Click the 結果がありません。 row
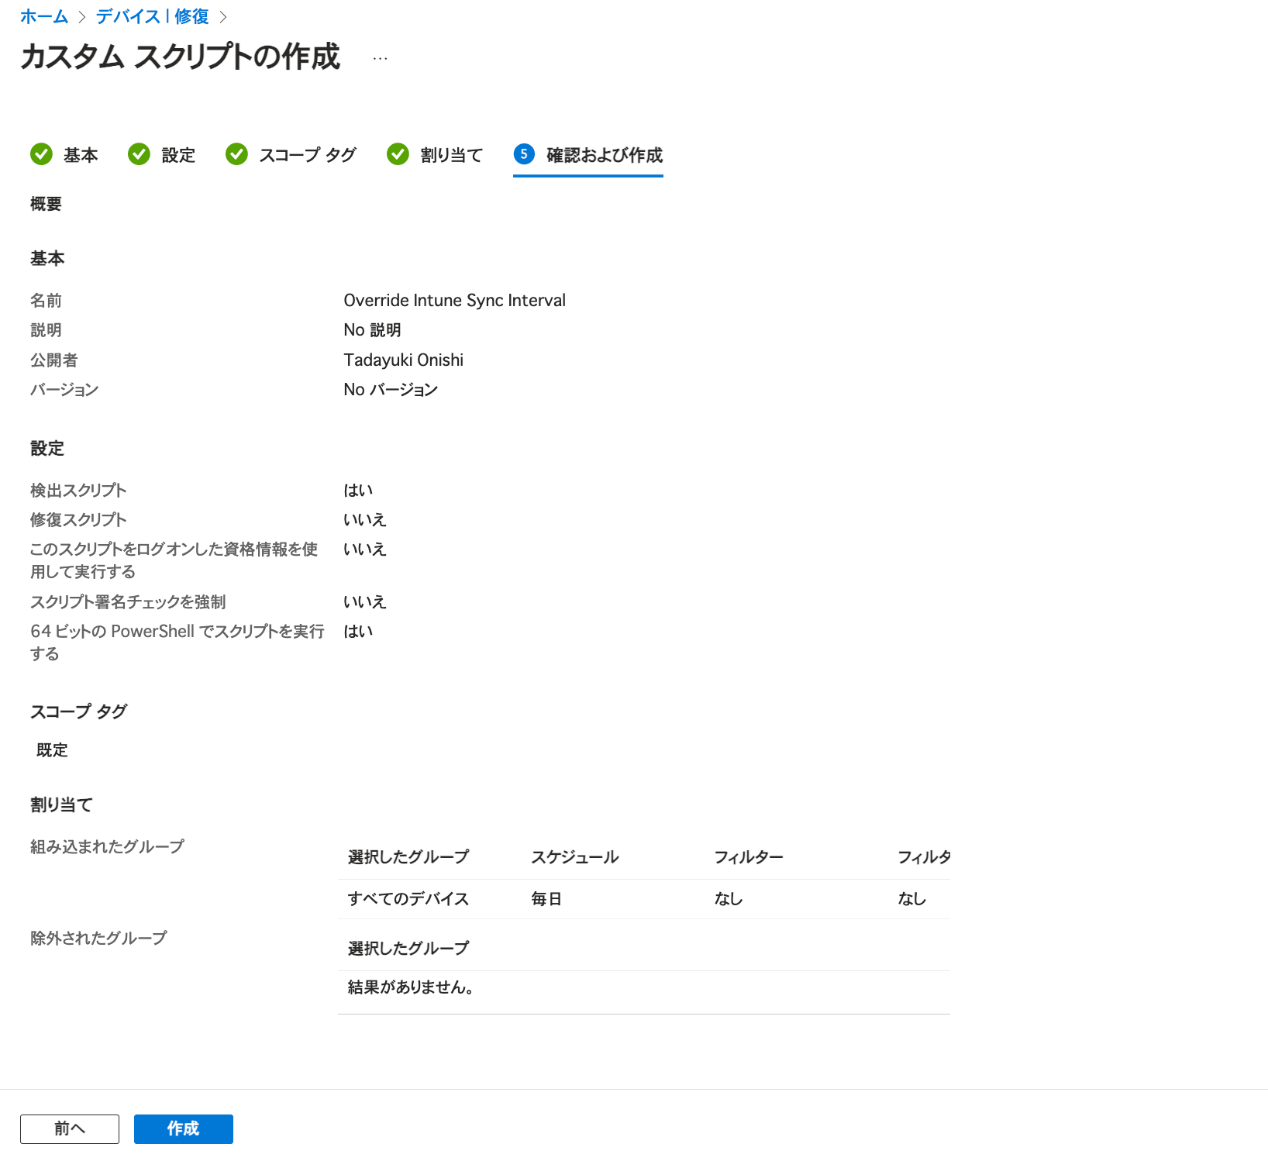1268x1161 pixels. 643,987
